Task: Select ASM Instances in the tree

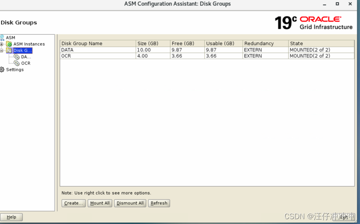Action: [x=29, y=44]
